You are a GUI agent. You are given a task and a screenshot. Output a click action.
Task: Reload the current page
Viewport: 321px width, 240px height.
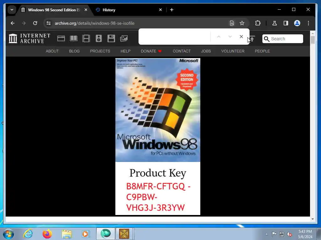[35, 23]
